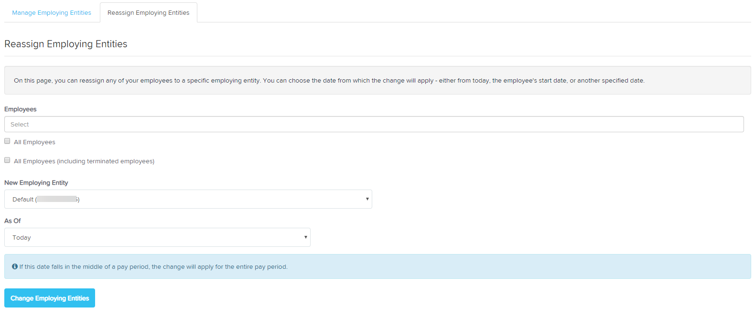Click the pay period notice text

(x=153, y=267)
